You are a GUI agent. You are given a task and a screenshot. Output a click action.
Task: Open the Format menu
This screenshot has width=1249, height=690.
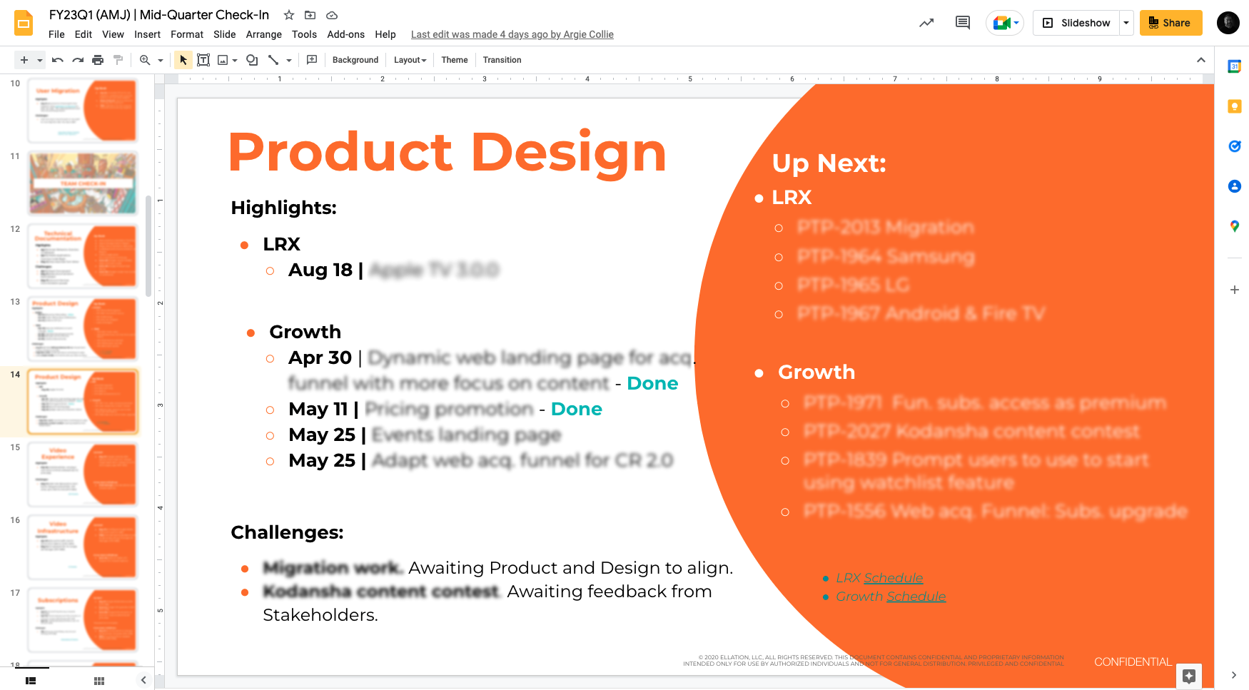187,34
